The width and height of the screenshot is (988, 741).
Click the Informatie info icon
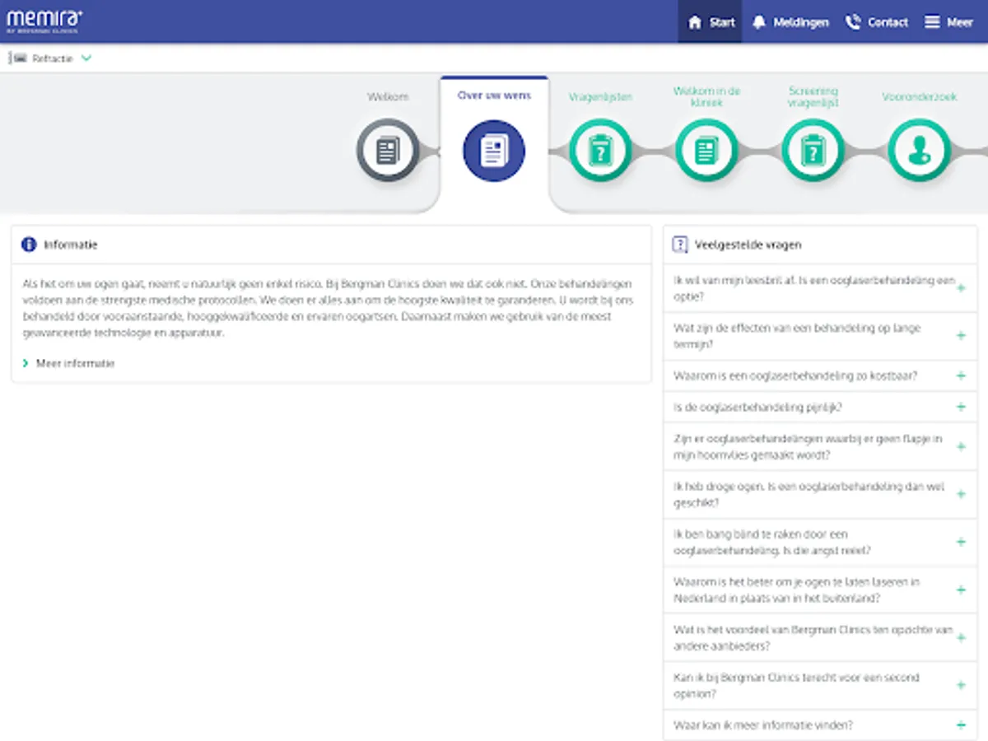(29, 245)
